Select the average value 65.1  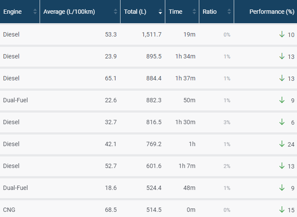pos(111,78)
